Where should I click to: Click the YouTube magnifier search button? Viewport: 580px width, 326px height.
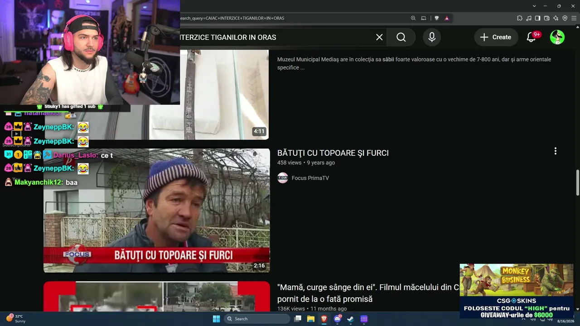401,37
